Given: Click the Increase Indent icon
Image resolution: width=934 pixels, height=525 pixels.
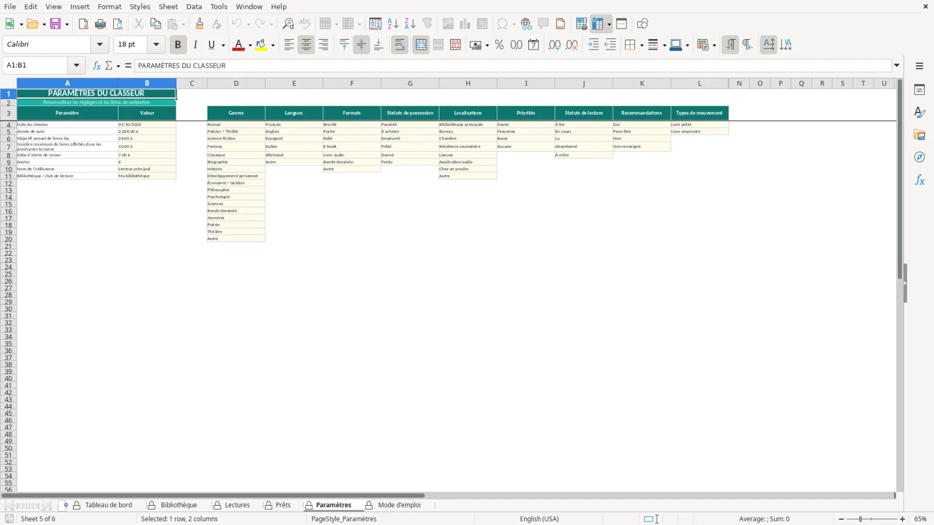Looking at the screenshot, I should pyautogui.click(x=593, y=45).
